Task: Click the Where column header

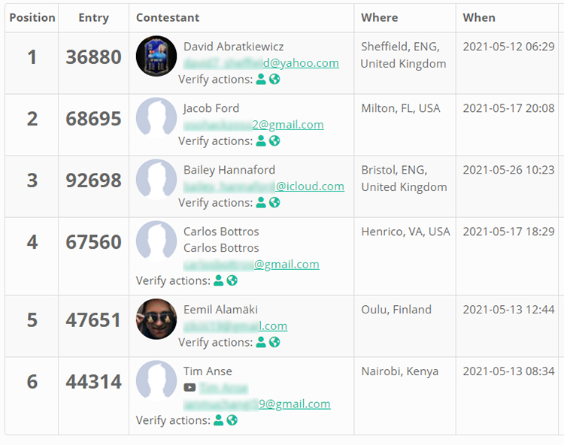Action: pos(380,17)
